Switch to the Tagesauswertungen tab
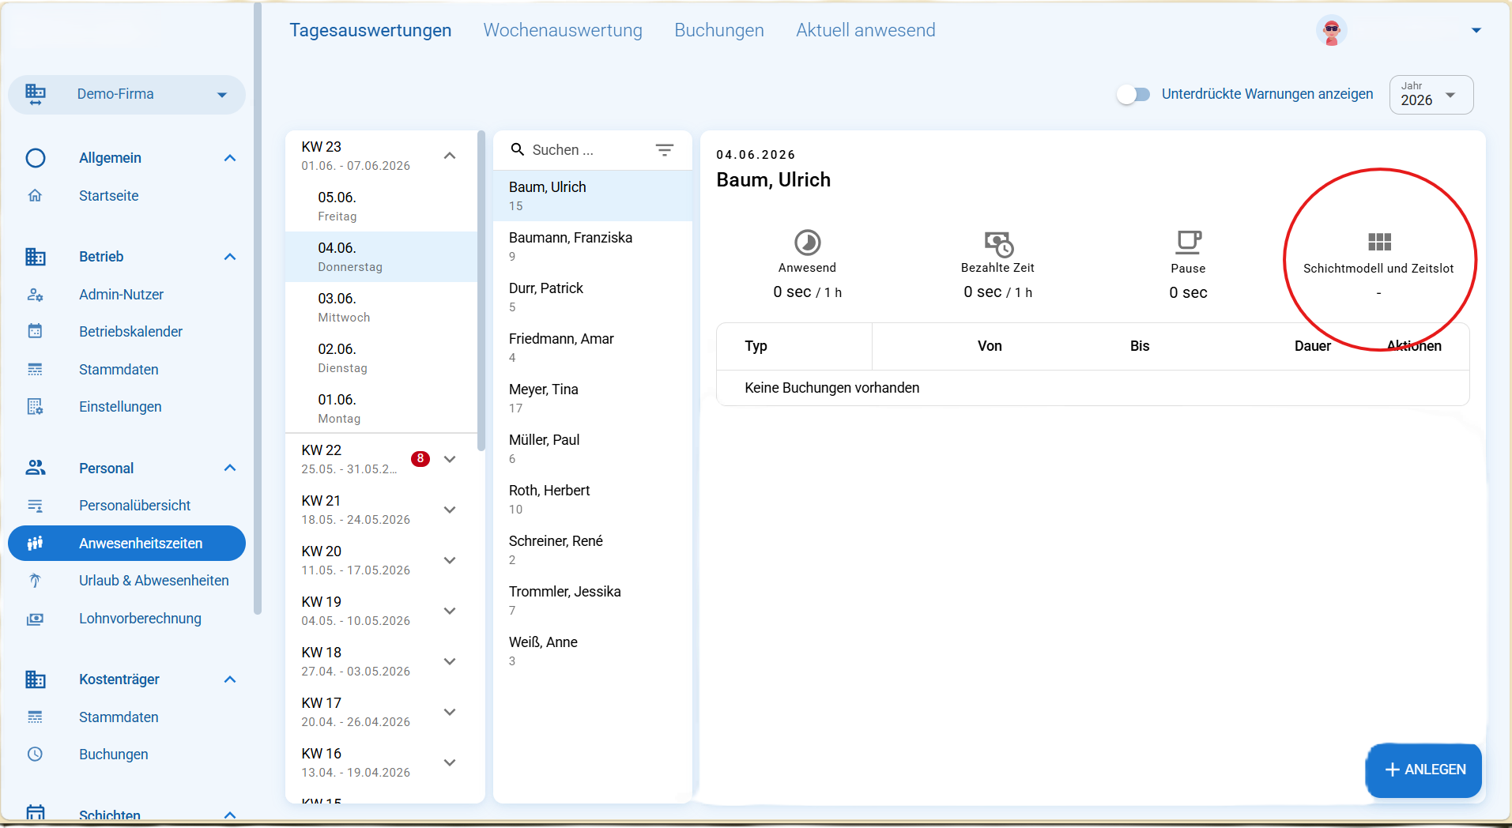The width and height of the screenshot is (1512, 828). click(x=371, y=30)
